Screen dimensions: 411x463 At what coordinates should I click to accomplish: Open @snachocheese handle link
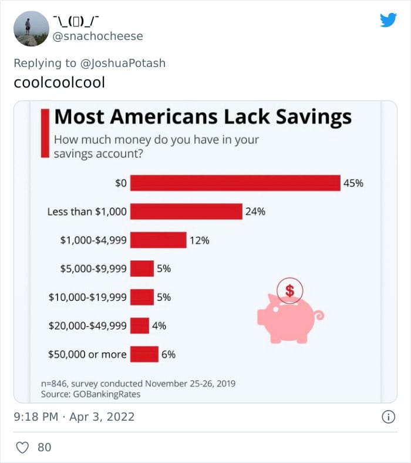(x=97, y=36)
